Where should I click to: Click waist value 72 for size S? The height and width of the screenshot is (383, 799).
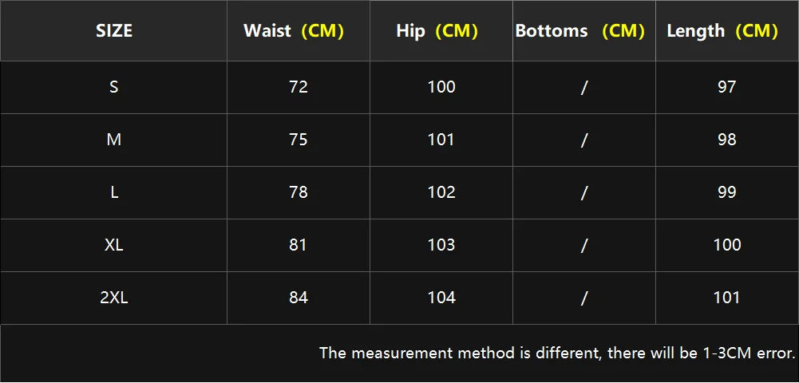click(298, 87)
